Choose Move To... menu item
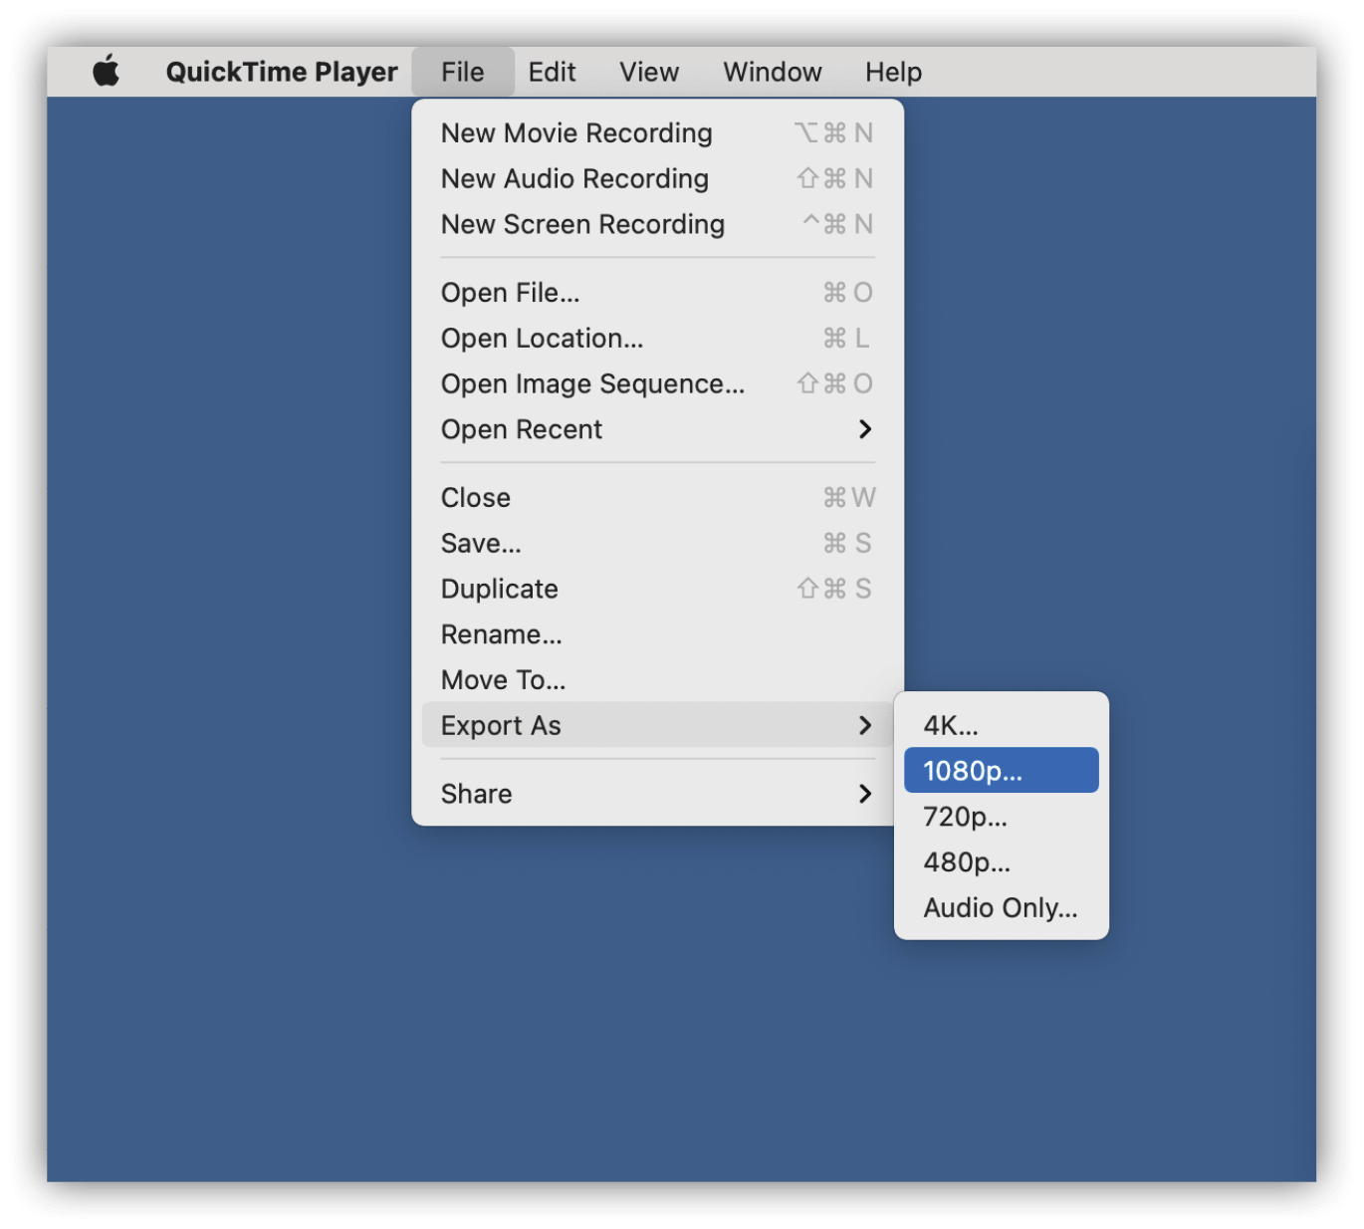Viewport: 1364px width, 1229px height. pyautogui.click(x=657, y=680)
